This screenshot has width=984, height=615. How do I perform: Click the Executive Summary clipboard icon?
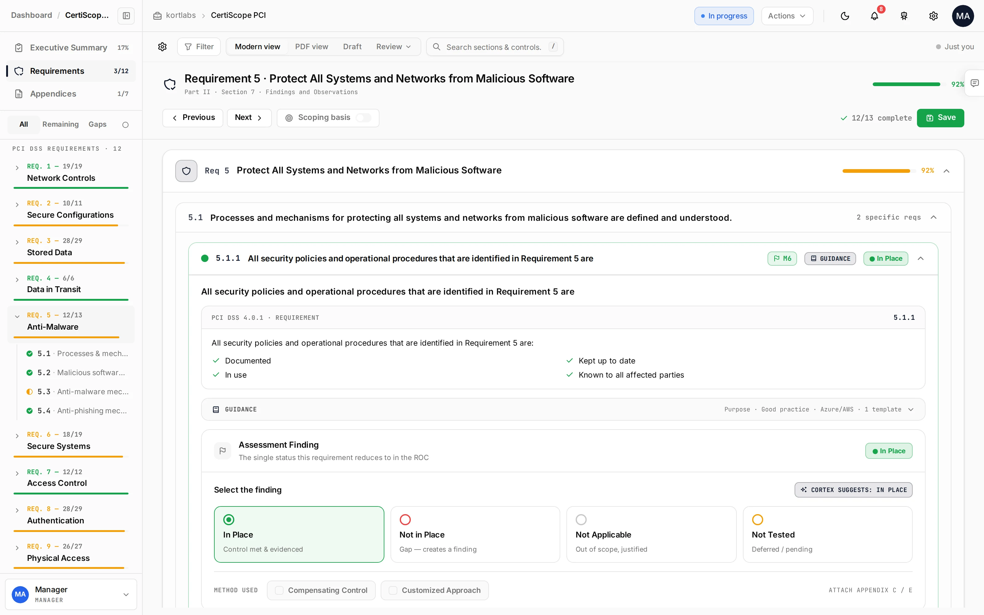19,48
